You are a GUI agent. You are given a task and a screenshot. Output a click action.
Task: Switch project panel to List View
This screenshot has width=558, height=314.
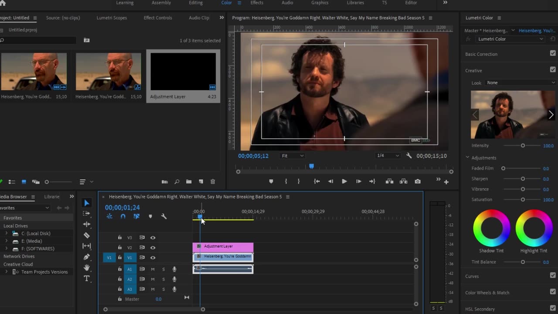pos(12,182)
